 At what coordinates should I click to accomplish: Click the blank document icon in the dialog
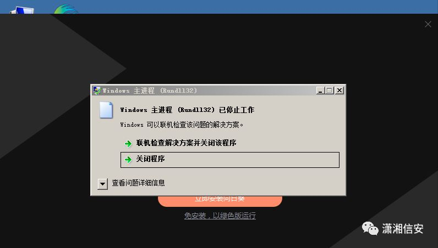(106, 110)
